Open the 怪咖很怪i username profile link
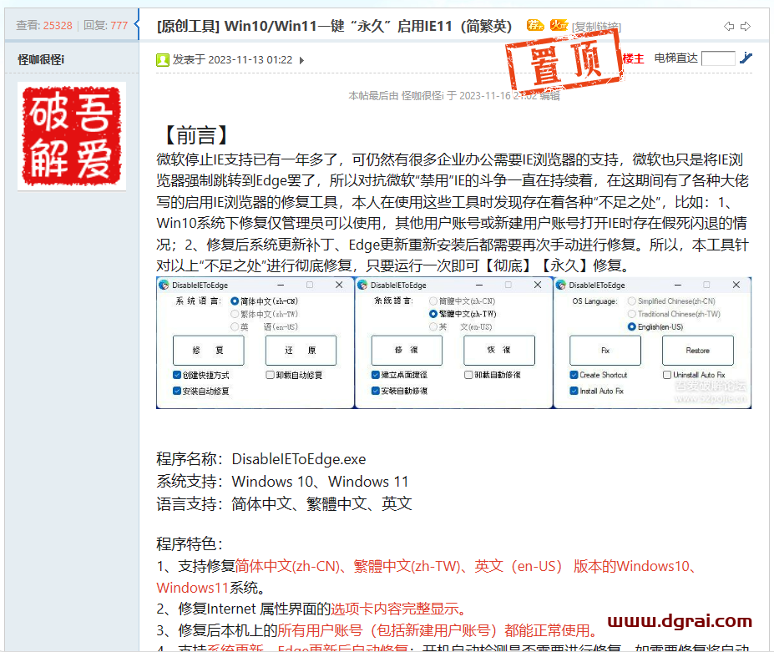This screenshot has height=652, width=774. pos(41,60)
